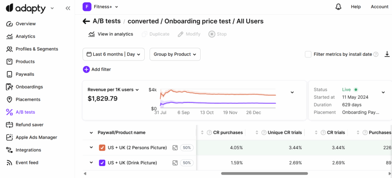This screenshot has width=392, height=178.
Task: Click the notifications bell icon
Action: click(338, 7)
